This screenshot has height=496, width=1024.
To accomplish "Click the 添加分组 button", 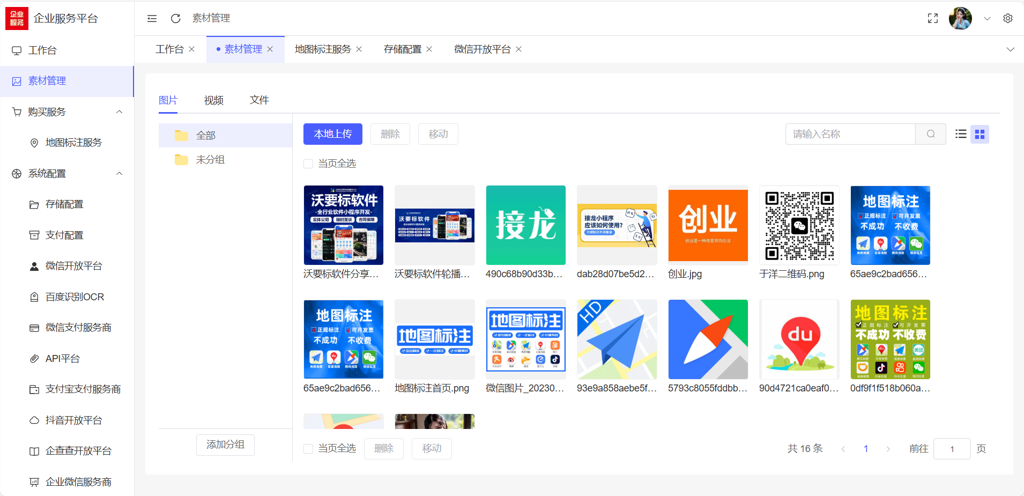I will pos(225,445).
